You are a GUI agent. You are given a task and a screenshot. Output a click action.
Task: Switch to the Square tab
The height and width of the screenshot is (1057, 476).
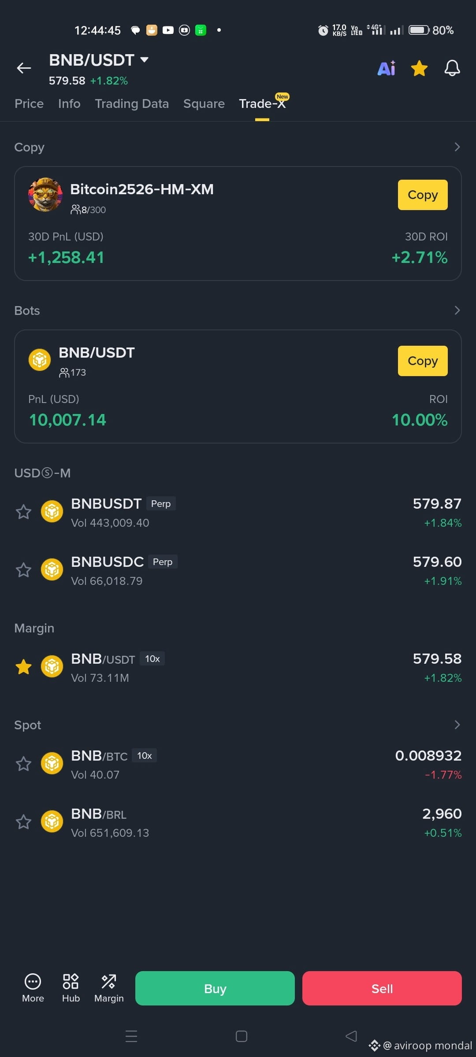click(204, 103)
